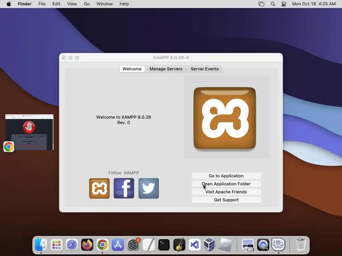The width and height of the screenshot is (342, 256).
Task: Open Google Chrome in the dock
Action: pyautogui.click(x=103, y=244)
